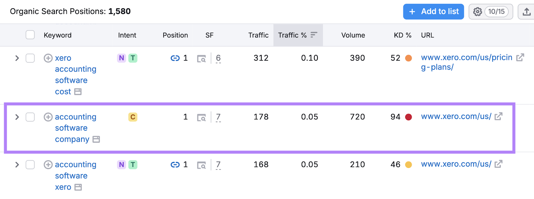Open the SERP snapshot icon after 'accounting software xero'
This screenshot has width=534, height=199.
[x=202, y=164]
